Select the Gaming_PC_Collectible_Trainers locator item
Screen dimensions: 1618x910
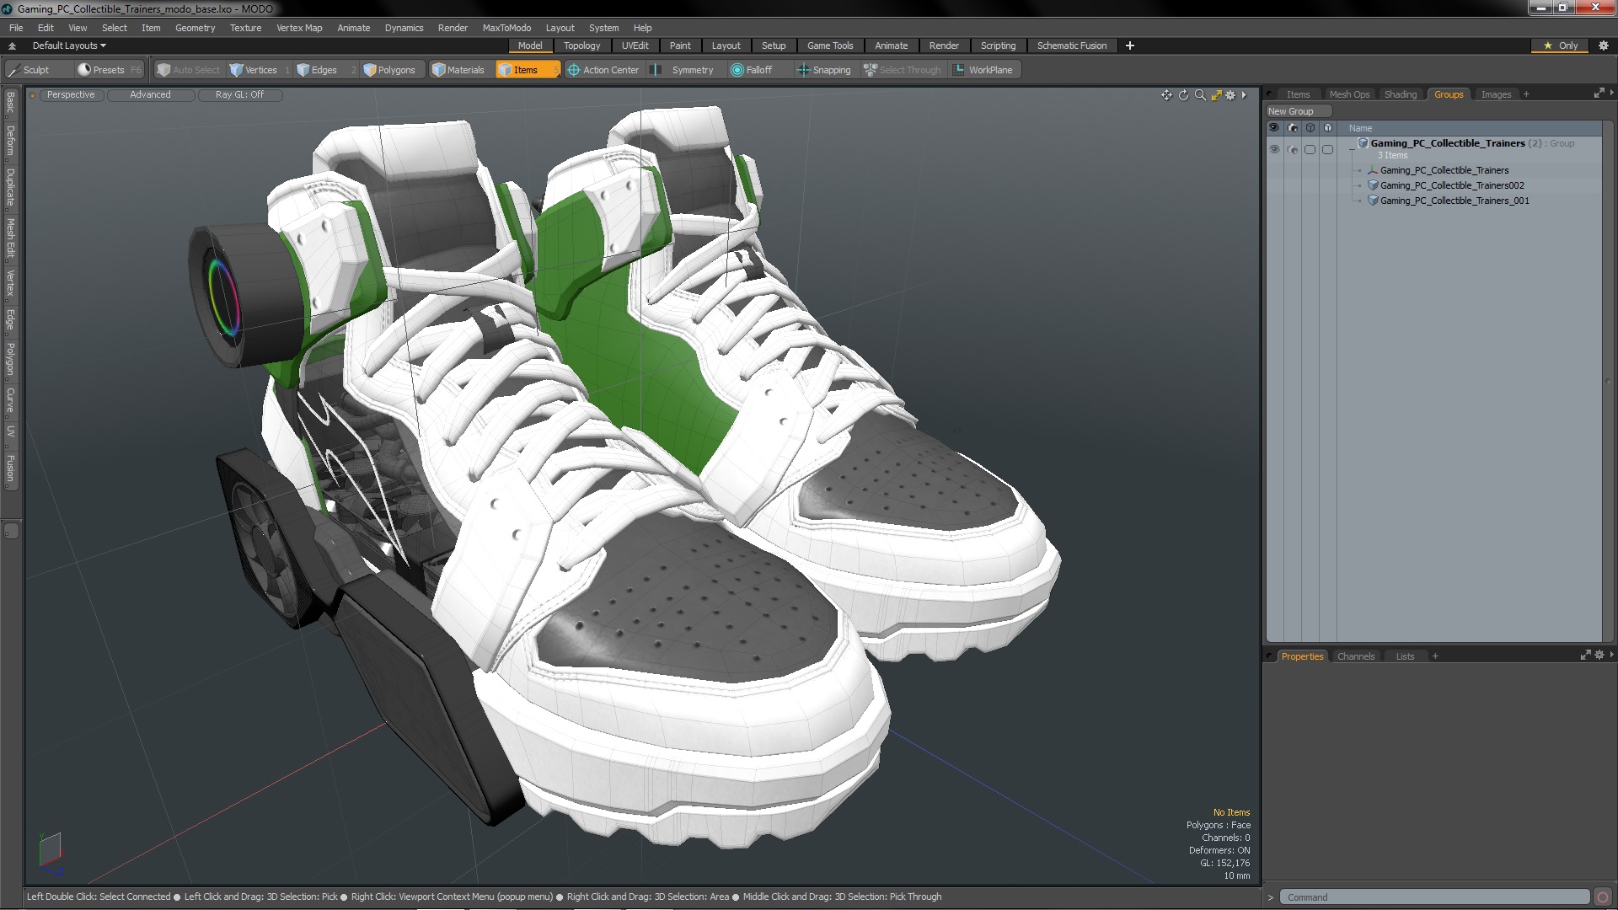1444,170
